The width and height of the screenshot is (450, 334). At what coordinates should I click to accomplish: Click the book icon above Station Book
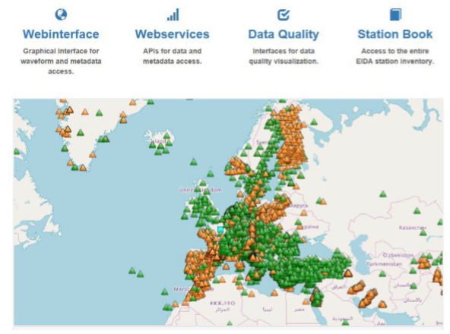tap(395, 14)
